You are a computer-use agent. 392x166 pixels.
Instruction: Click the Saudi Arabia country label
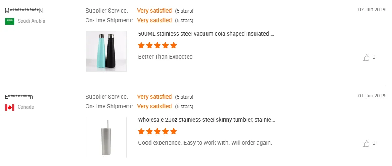[31, 21]
